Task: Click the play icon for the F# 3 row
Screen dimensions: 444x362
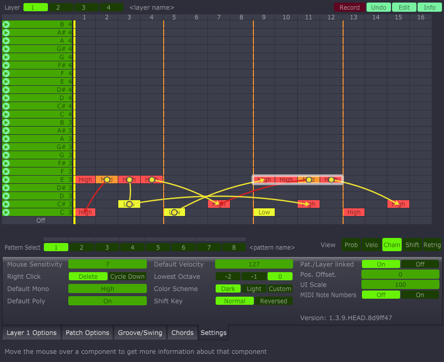Action: [x=6, y=163]
